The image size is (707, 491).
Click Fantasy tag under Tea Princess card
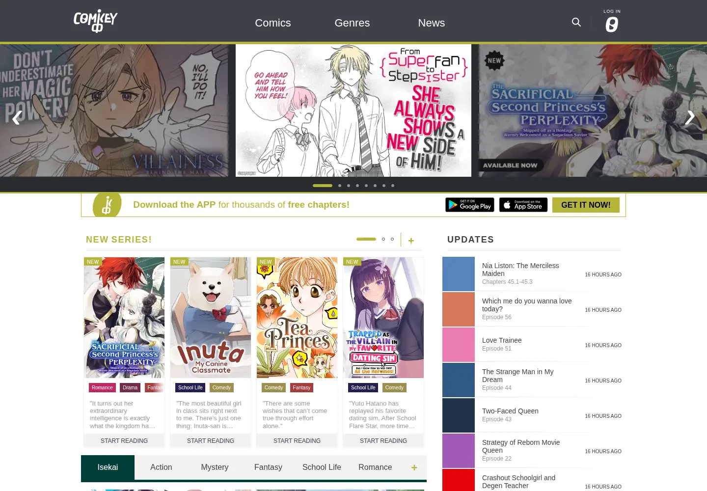pos(301,388)
